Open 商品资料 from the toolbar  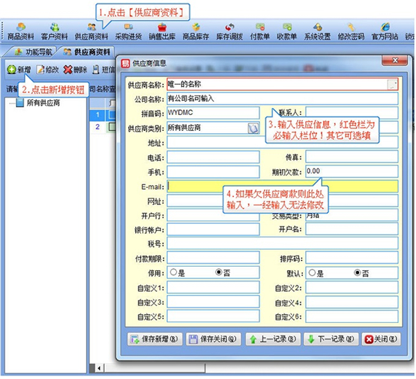tap(21, 31)
